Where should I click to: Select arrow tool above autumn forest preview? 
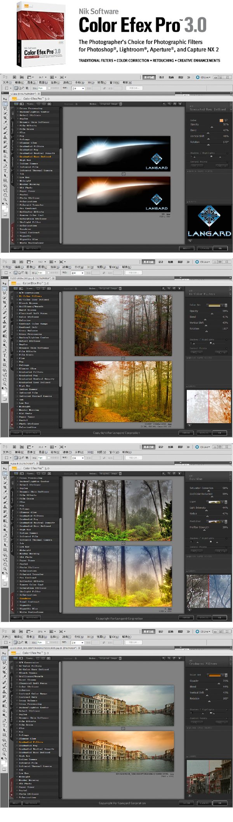(x=163, y=288)
